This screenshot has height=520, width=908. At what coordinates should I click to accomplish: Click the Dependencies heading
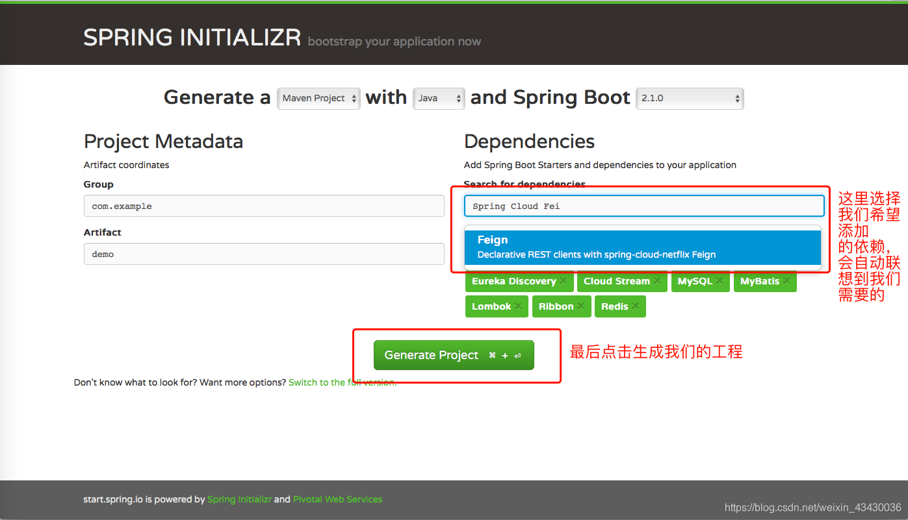(x=529, y=142)
